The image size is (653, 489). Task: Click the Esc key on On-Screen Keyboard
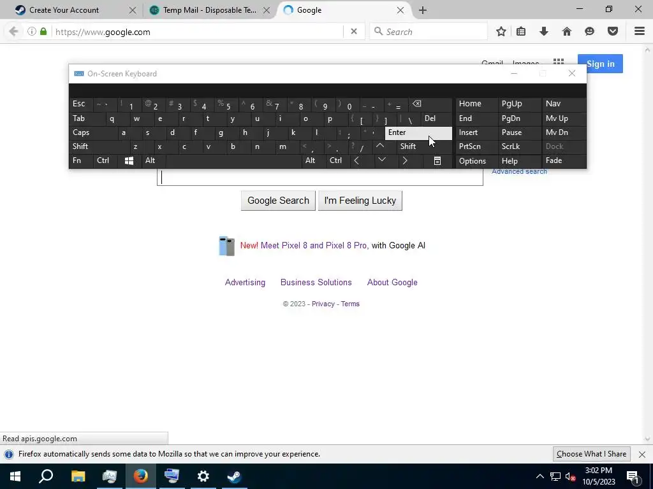81,104
